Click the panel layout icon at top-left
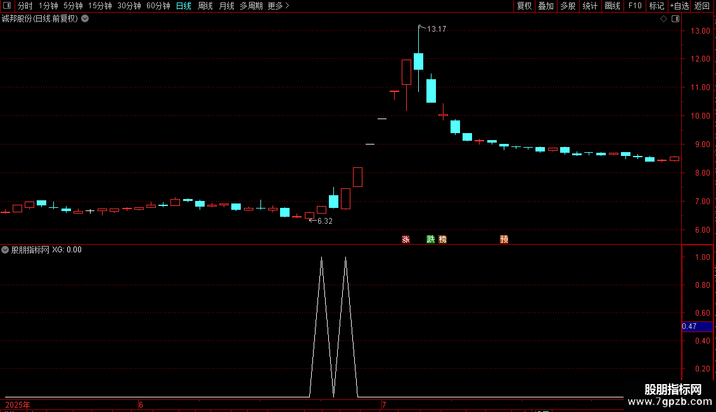 click(x=7, y=6)
